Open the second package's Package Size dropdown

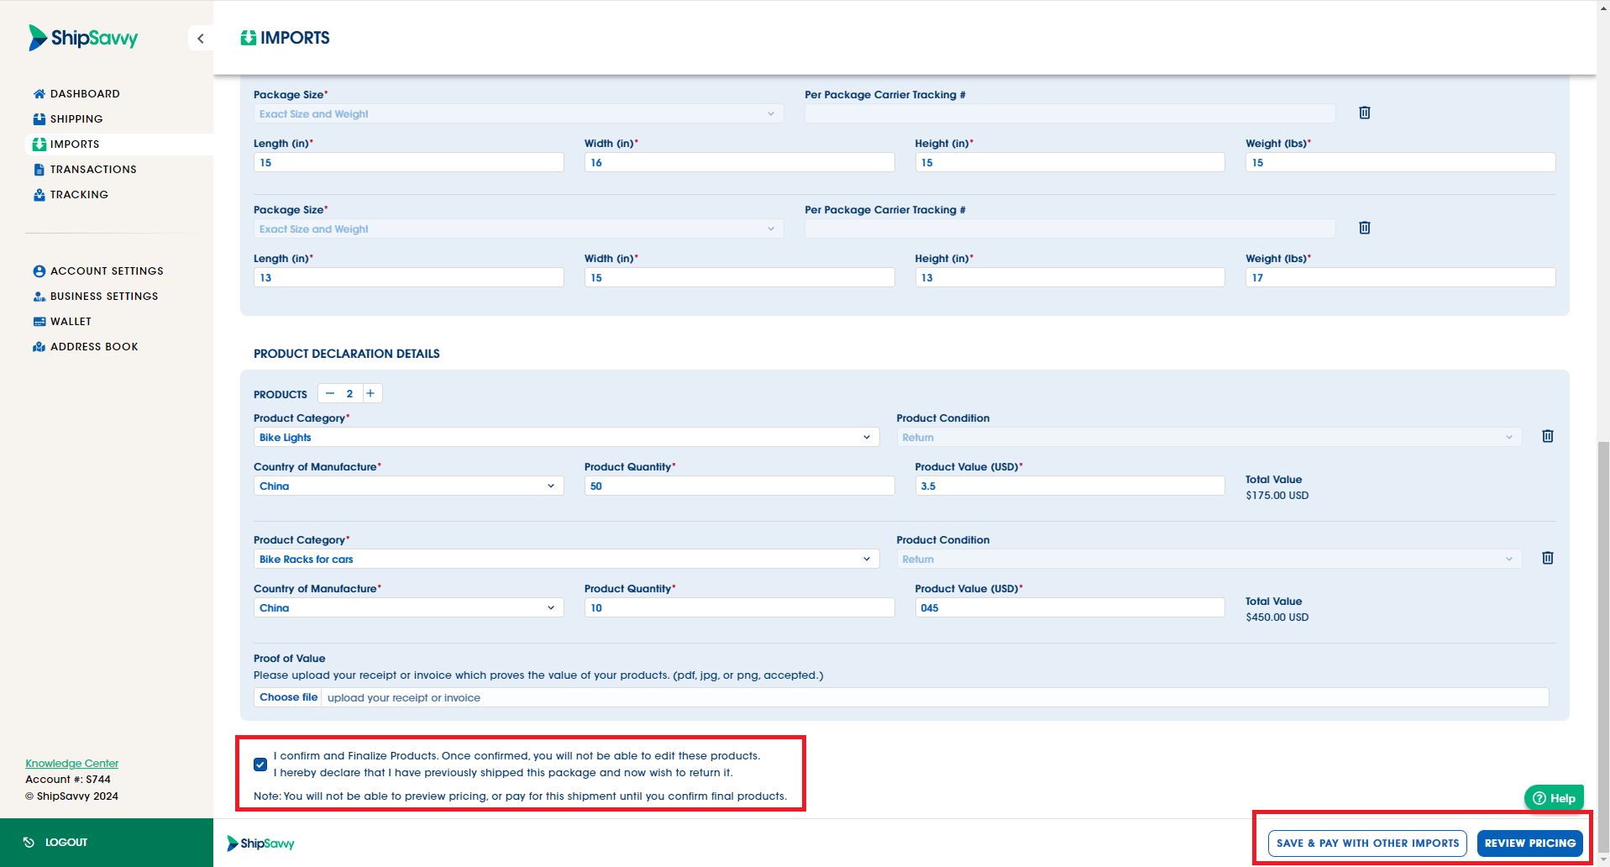click(518, 229)
